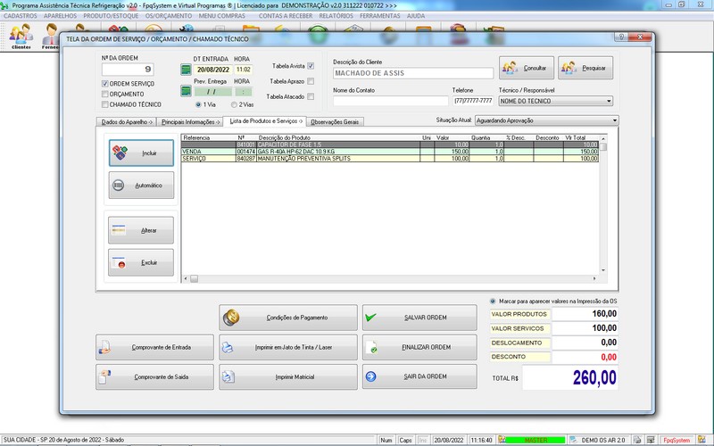This screenshot has width=714, height=446.
Task: Click Nome do Contato field
Action: point(391,101)
